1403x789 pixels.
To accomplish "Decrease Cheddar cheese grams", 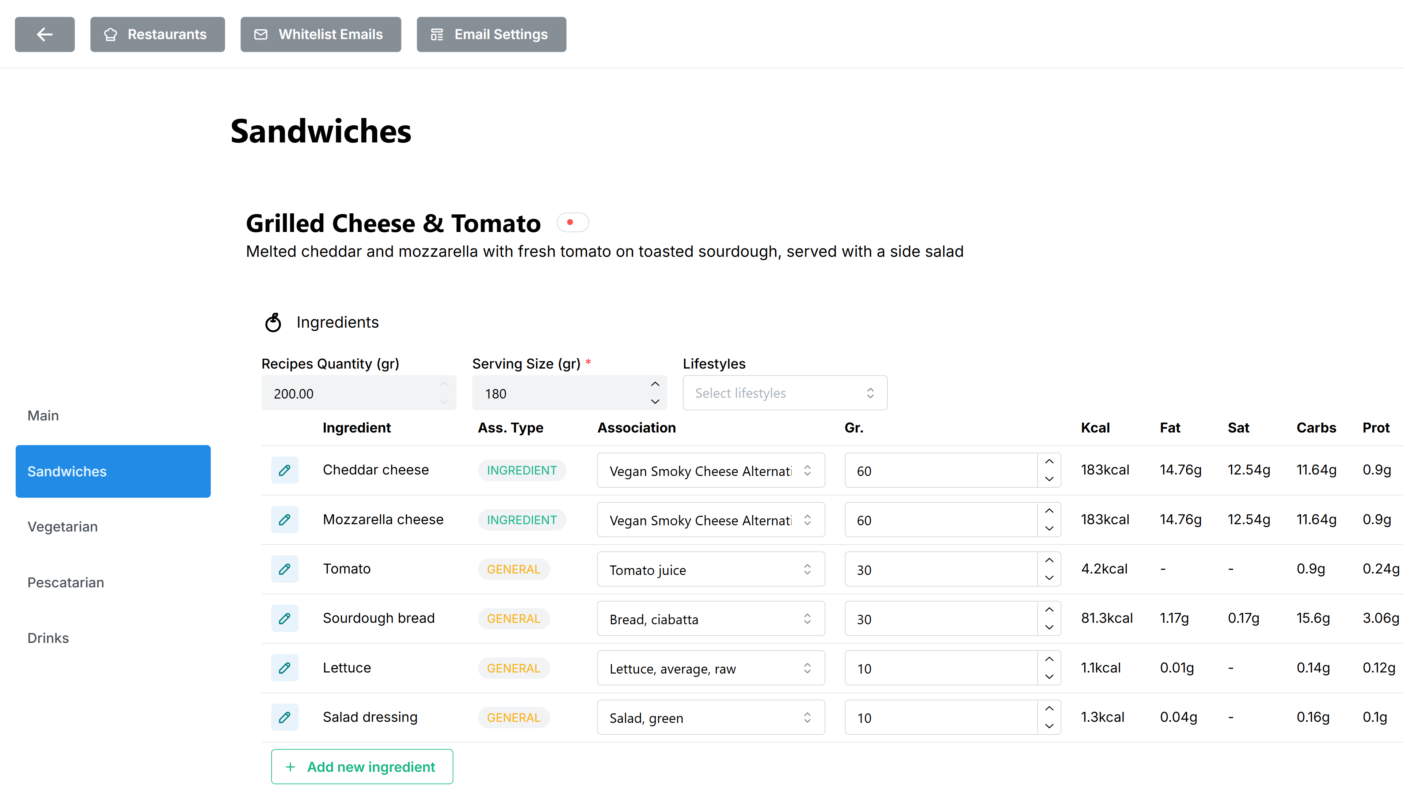I will (x=1050, y=479).
